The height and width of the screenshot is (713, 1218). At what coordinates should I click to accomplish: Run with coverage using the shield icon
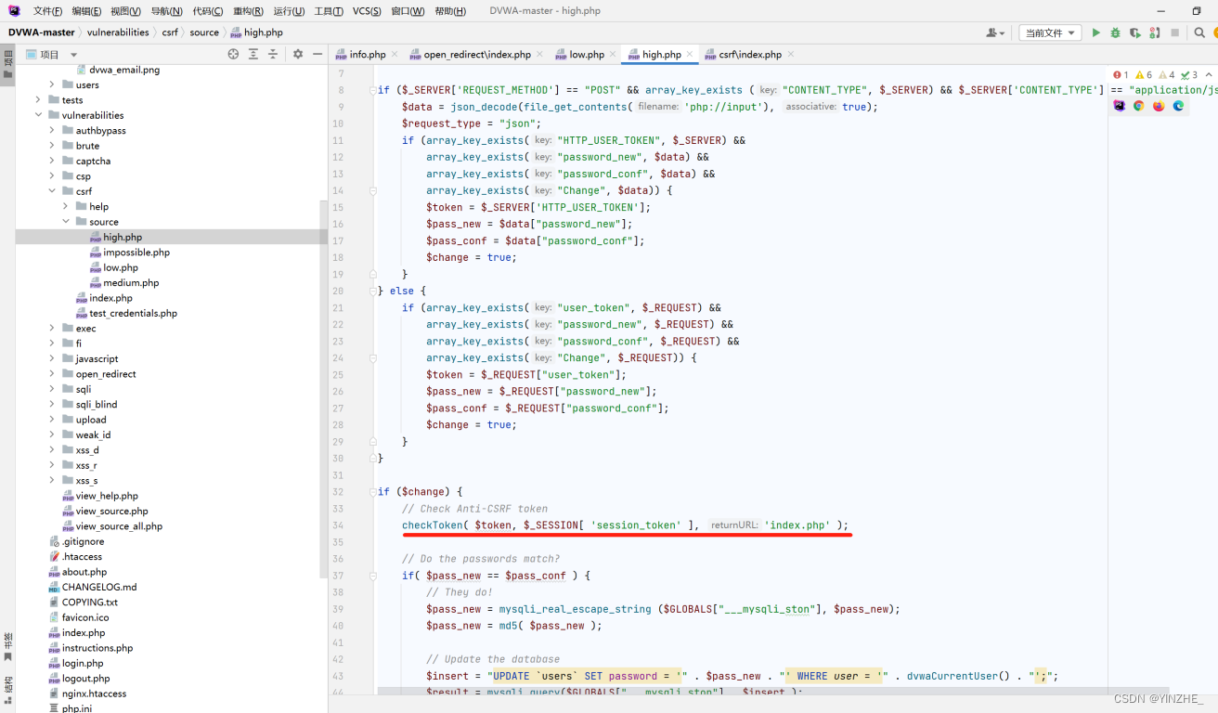click(1134, 32)
